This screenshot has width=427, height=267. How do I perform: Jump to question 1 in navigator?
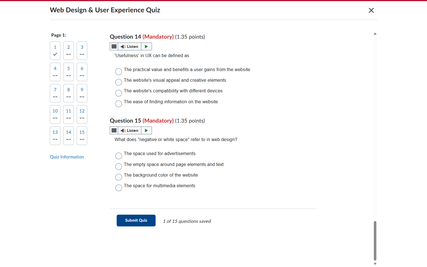tap(55, 51)
